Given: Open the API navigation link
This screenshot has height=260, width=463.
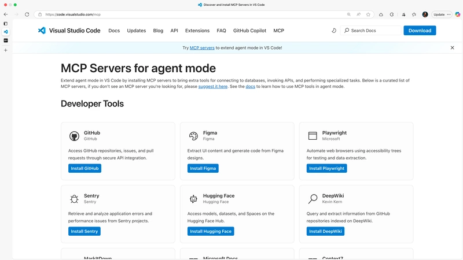Looking at the screenshot, I should click(x=174, y=31).
